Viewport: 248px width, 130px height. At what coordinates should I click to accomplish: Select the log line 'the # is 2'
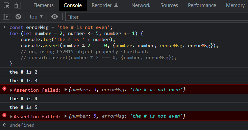(23, 72)
